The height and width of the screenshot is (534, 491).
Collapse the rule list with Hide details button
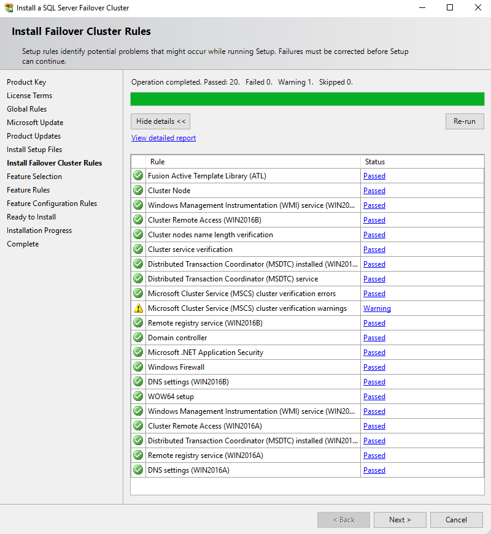point(161,121)
